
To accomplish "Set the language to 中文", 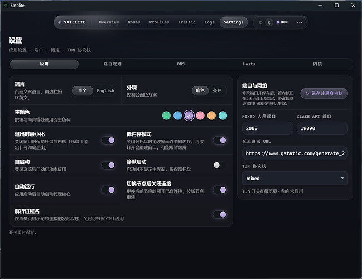I will pyautogui.click(x=83, y=90).
